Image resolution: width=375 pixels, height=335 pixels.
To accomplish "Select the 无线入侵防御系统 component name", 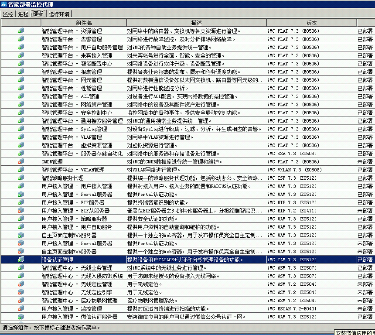I will click(82, 276).
